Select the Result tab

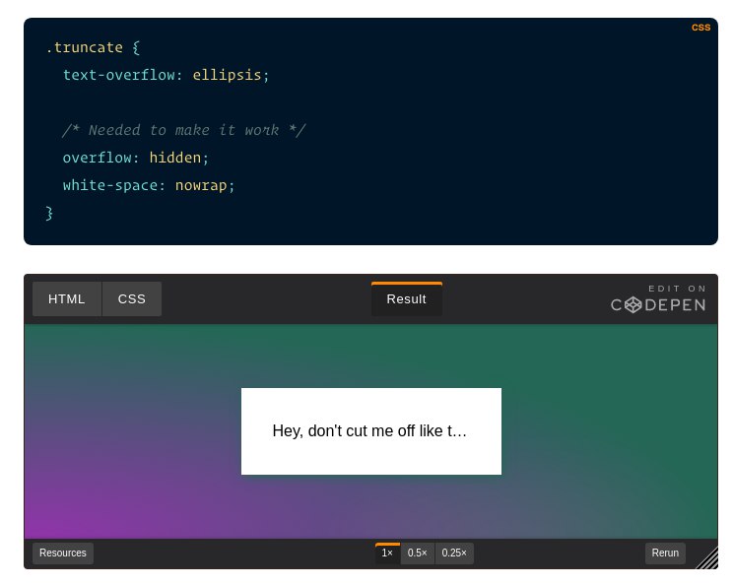[406, 299]
